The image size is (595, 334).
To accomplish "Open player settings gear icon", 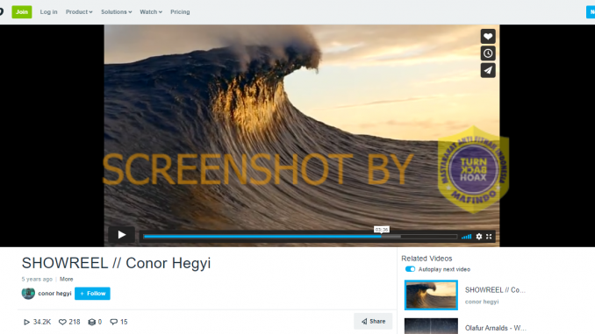I will pyautogui.click(x=479, y=237).
